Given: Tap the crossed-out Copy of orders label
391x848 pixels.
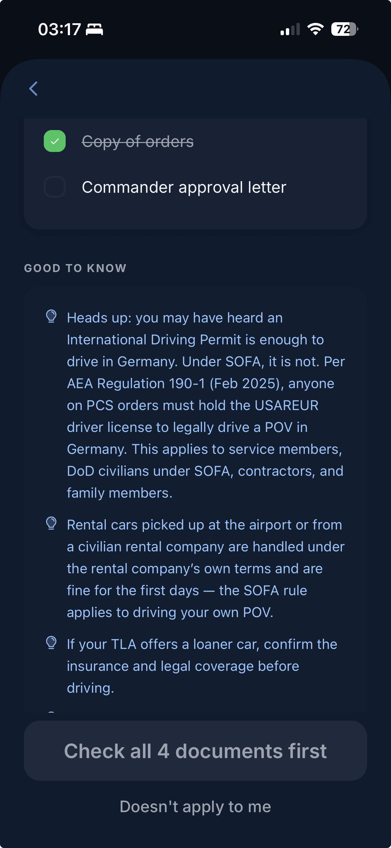Looking at the screenshot, I should tap(138, 142).
